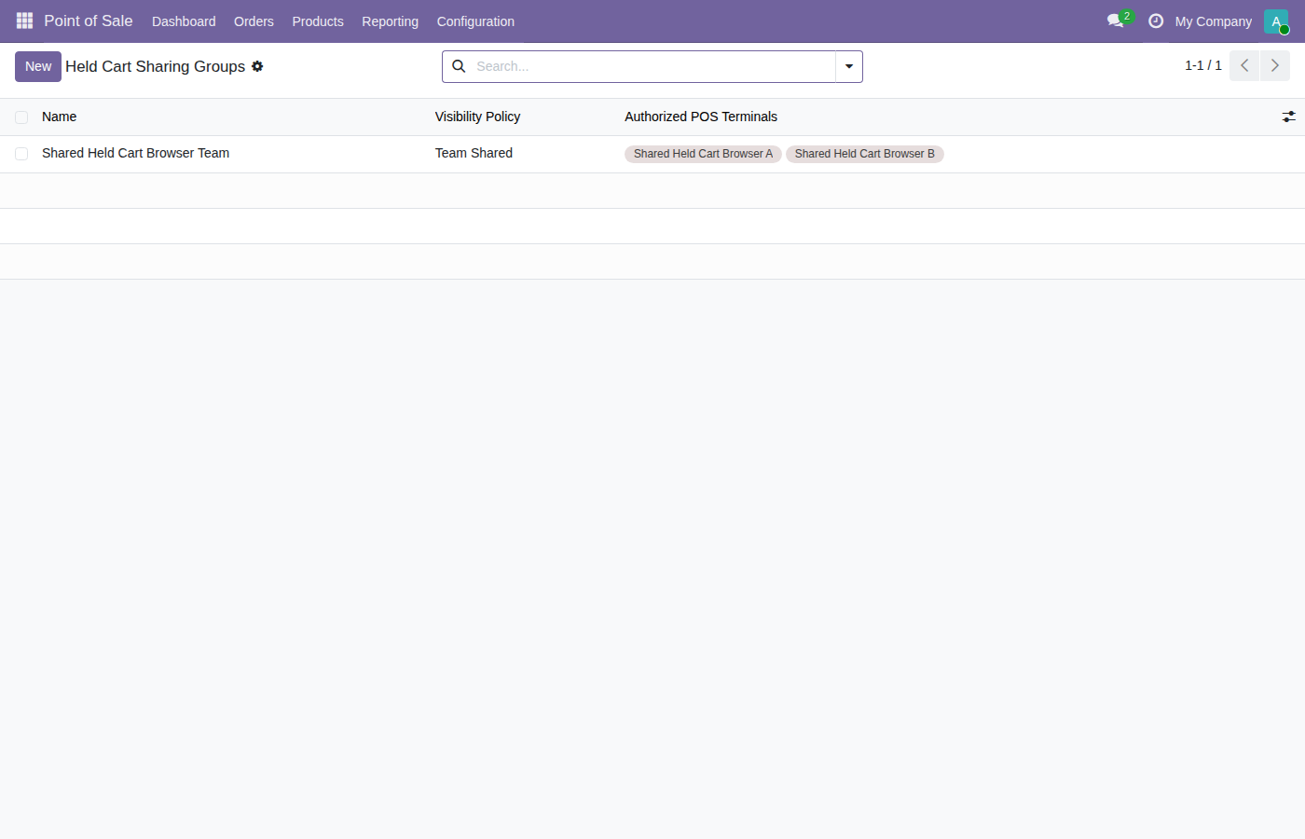Open the user avatar menu
Screen dimensions: 1305x839
[x=1276, y=21]
